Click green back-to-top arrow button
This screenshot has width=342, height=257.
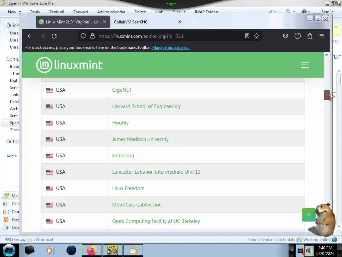(309, 215)
